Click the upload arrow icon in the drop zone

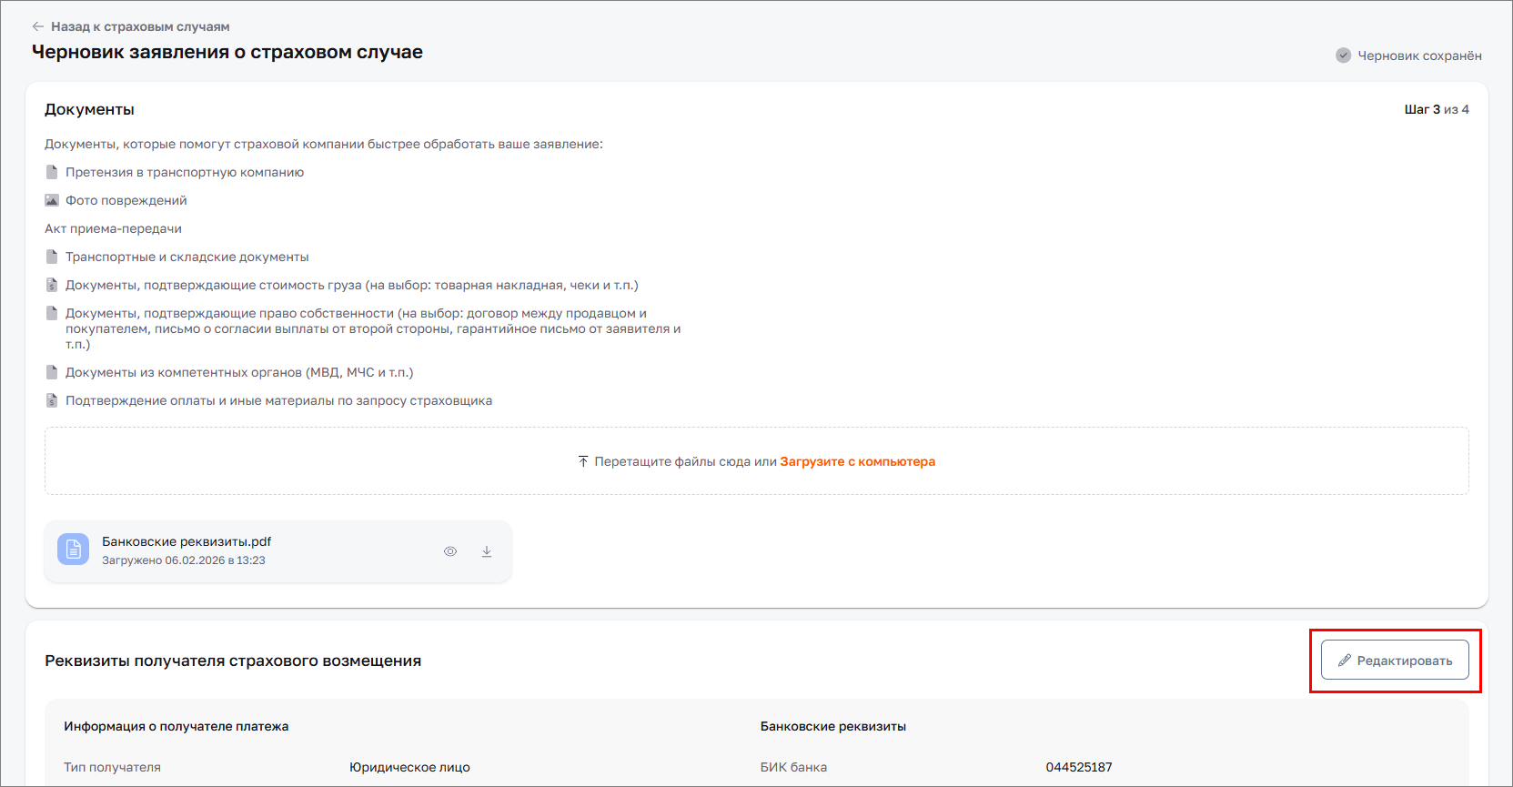click(x=583, y=461)
